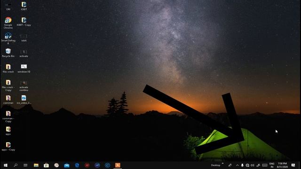Select the IOBIT - Copy archive icon

tap(24, 22)
